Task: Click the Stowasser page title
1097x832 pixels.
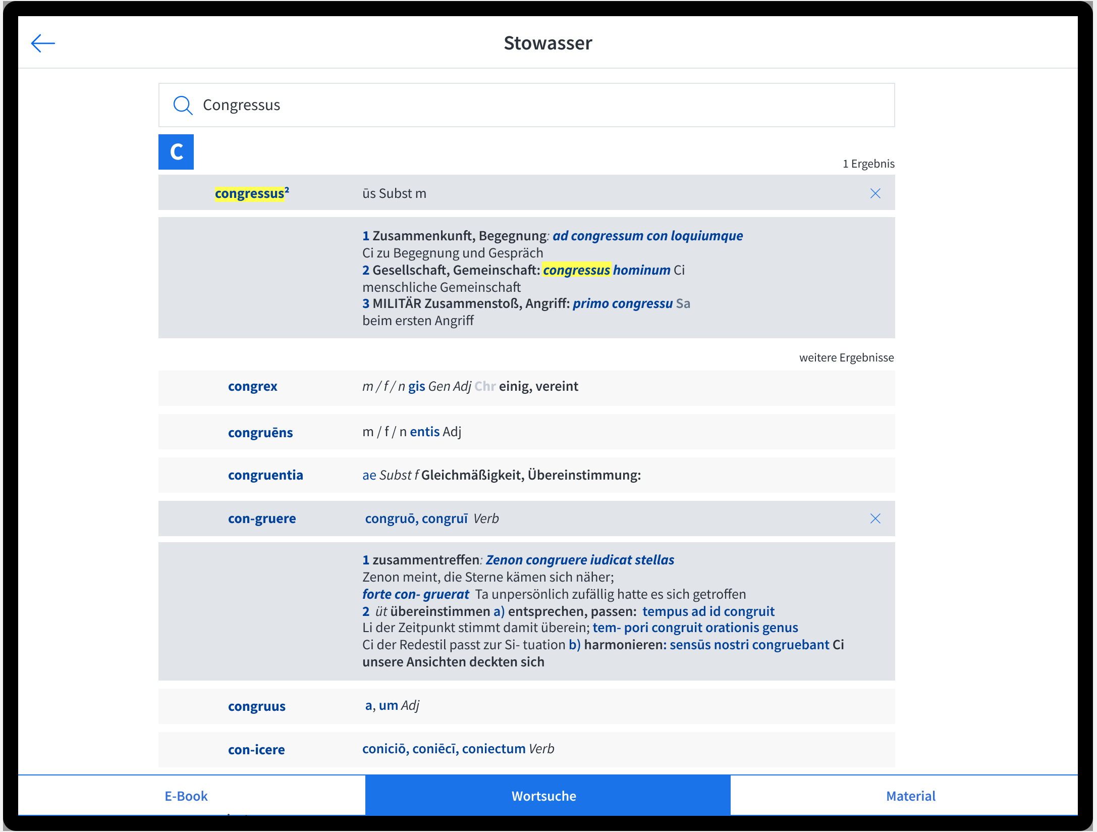Action: click(548, 43)
